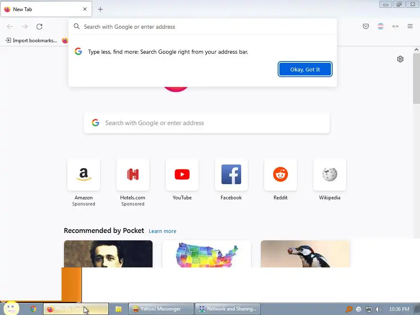This screenshot has width=420, height=315.
Task: Open new tab personalize gear settings
Action: click(400, 59)
